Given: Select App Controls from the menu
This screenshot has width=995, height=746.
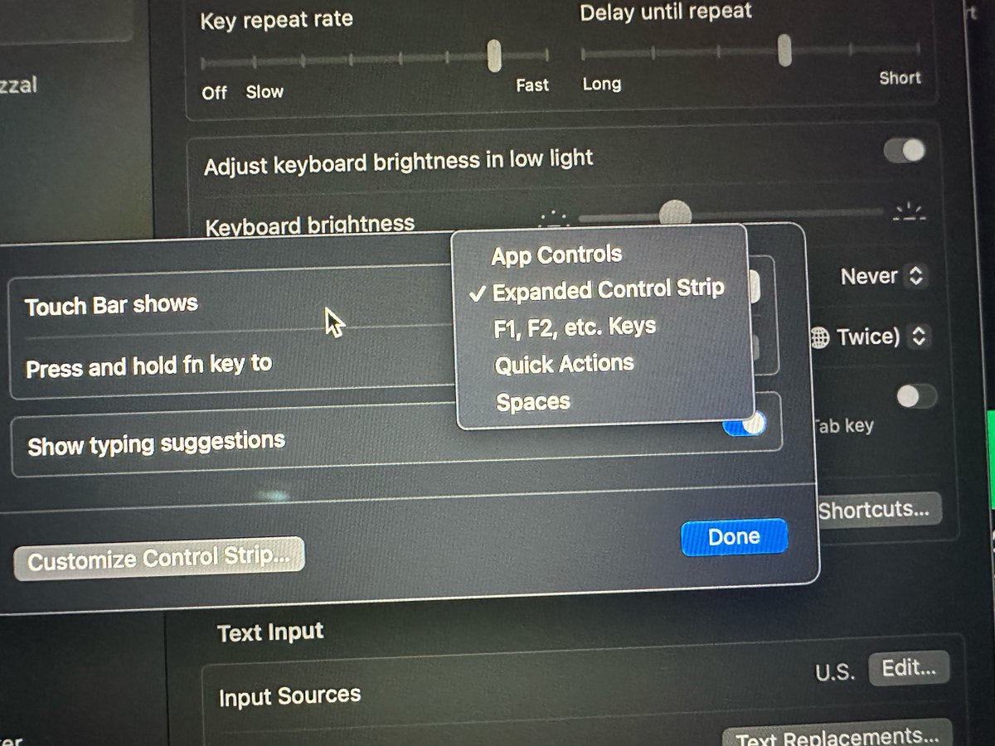Looking at the screenshot, I should (x=556, y=255).
